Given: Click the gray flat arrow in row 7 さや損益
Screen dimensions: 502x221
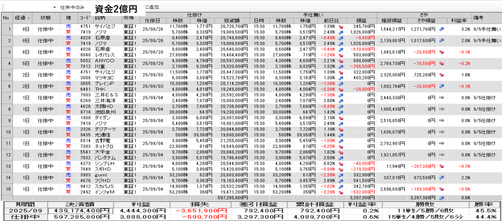Looking at the screenshot, I should tap(442, 98).
